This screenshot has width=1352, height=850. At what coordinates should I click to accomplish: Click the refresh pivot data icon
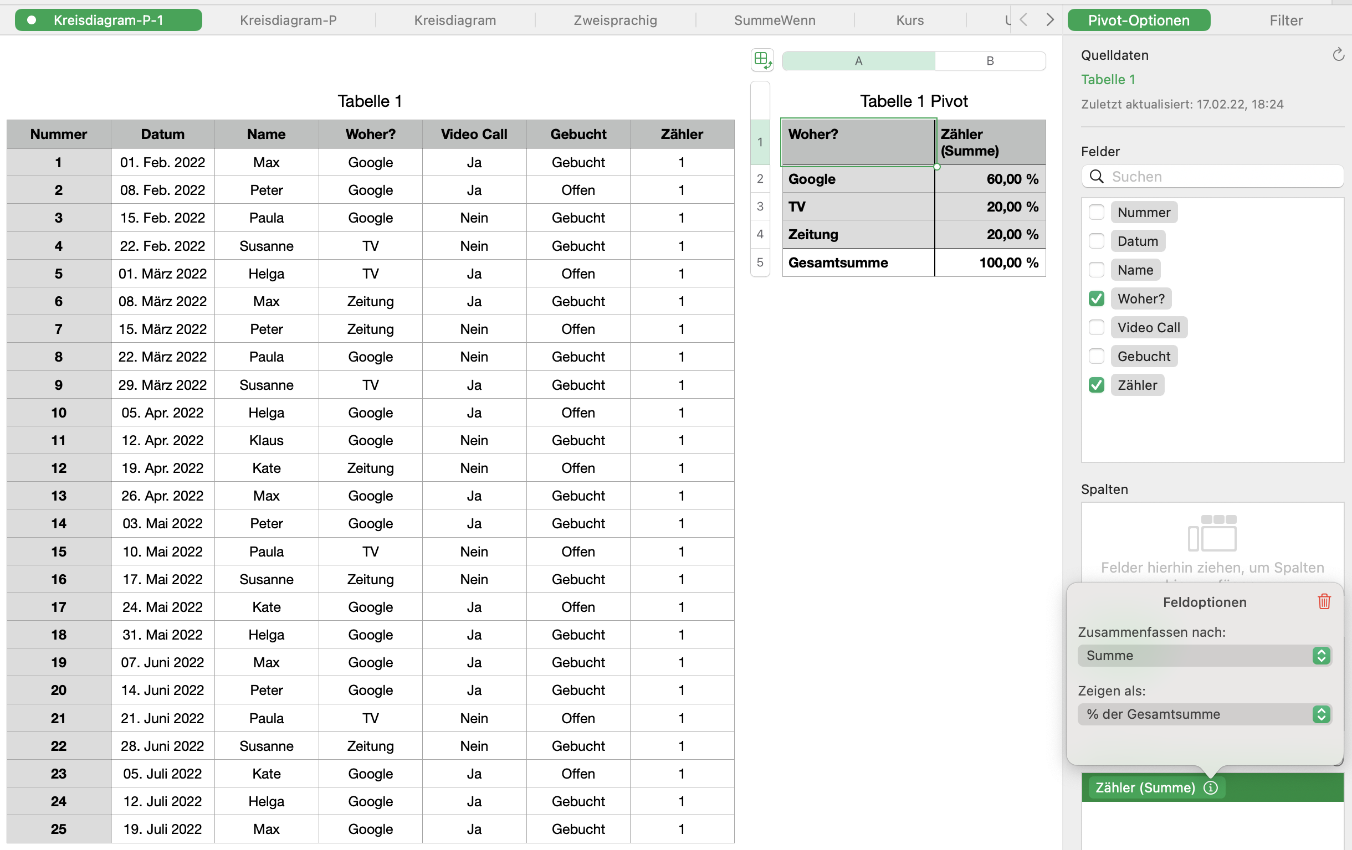(1338, 54)
